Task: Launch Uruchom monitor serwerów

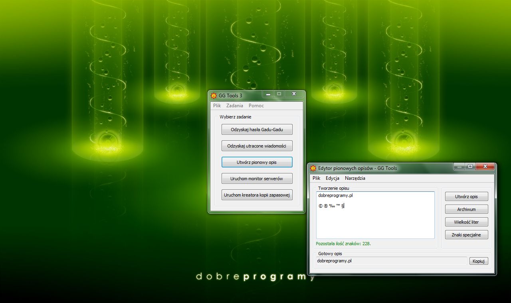Action: pyautogui.click(x=257, y=179)
